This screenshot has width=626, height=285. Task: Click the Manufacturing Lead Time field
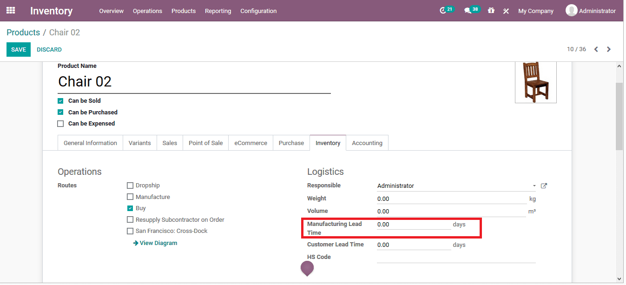point(414,225)
